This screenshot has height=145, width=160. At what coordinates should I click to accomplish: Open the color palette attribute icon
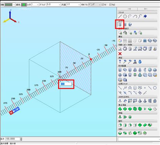point(120,40)
